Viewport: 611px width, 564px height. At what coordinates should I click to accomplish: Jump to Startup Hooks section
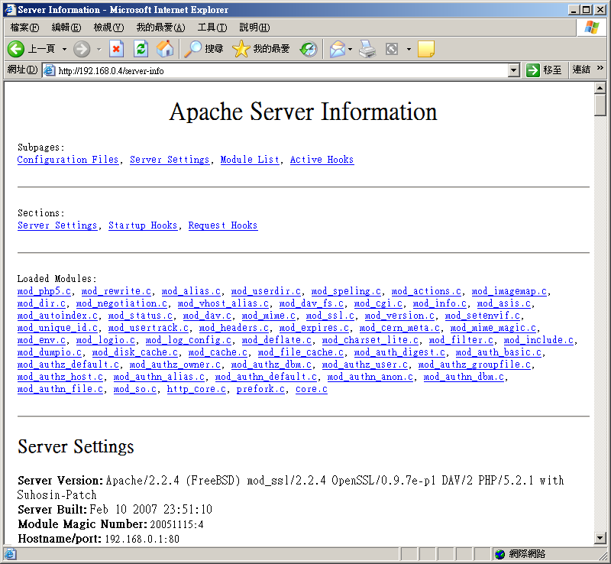coord(143,225)
